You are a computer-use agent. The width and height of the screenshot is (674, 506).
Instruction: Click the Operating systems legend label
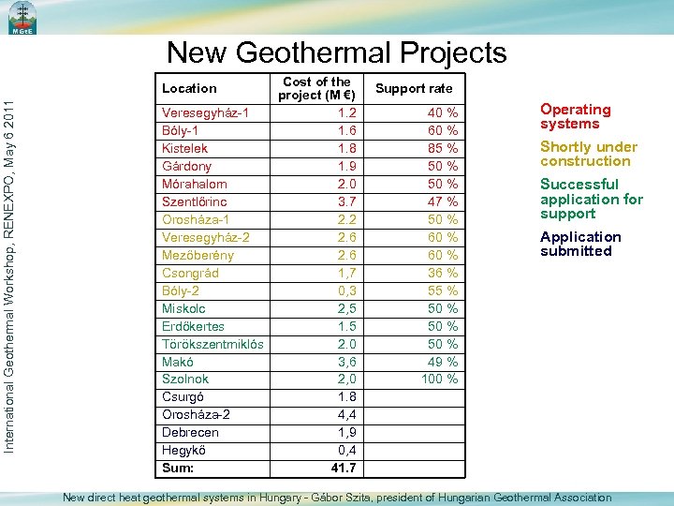click(x=576, y=116)
